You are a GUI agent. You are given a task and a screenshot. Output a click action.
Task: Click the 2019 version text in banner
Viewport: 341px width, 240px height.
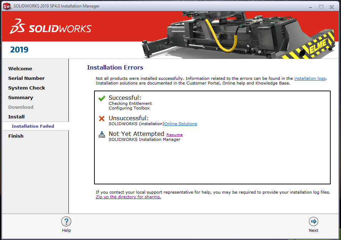[19, 50]
